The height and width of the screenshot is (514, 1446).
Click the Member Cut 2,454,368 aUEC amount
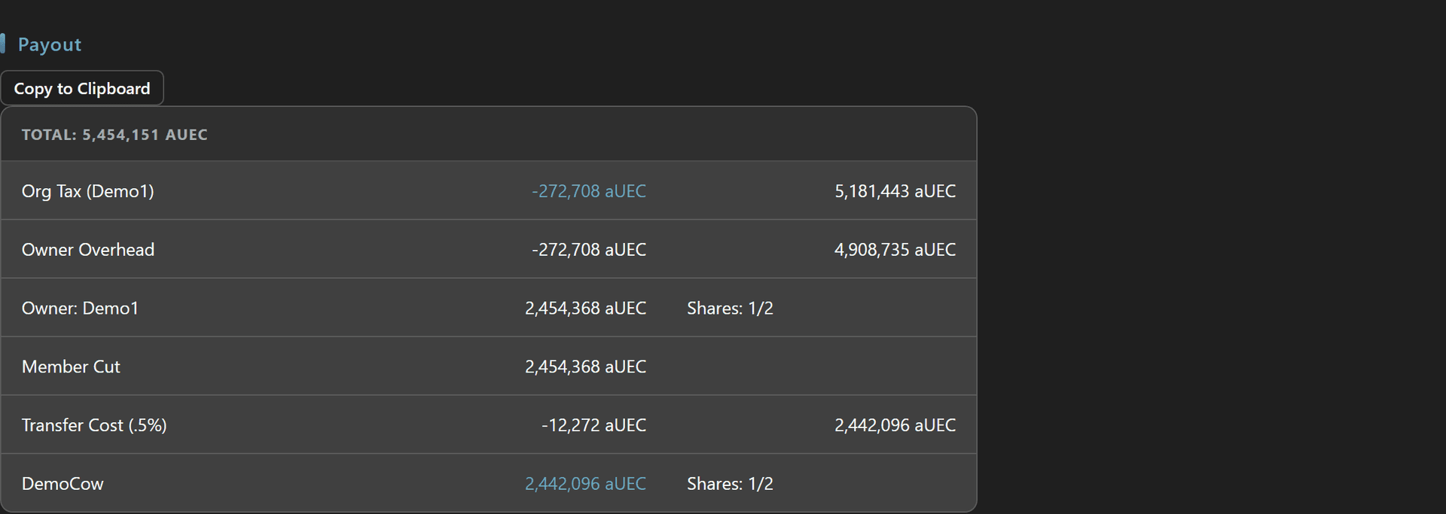585,367
